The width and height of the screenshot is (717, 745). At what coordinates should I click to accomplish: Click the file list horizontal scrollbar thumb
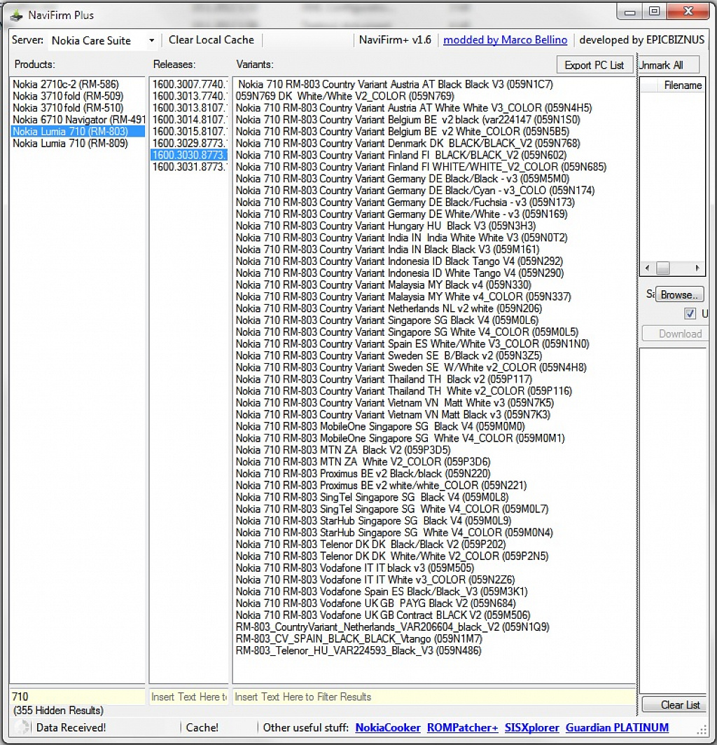click(662, 268)
